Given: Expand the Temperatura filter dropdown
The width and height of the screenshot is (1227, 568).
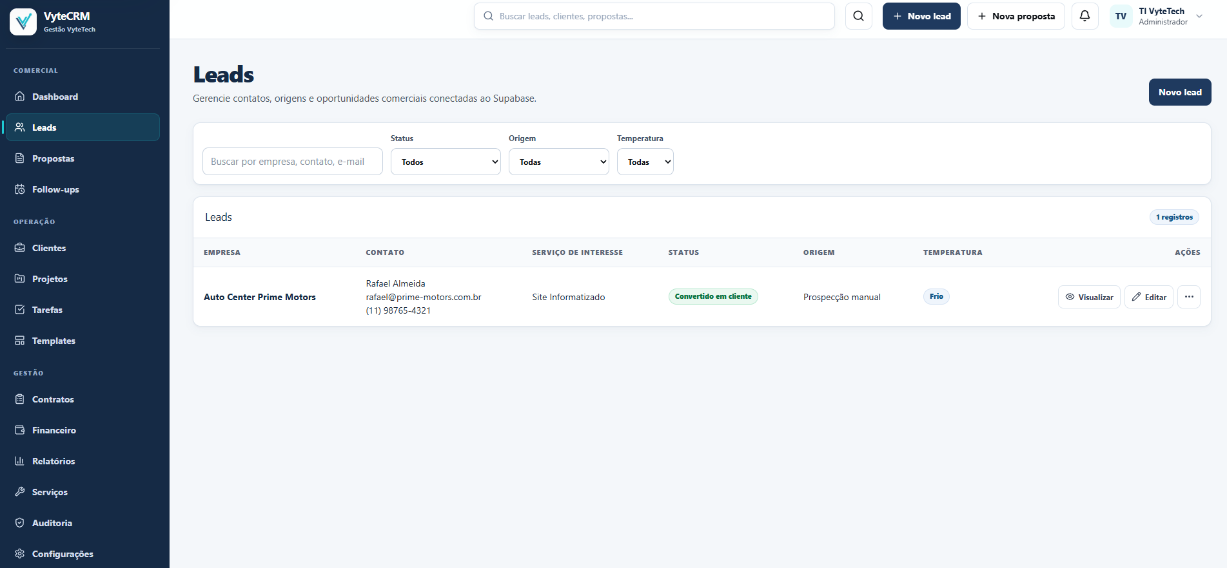Looking at the screenshot, I should tap(645, 162).
